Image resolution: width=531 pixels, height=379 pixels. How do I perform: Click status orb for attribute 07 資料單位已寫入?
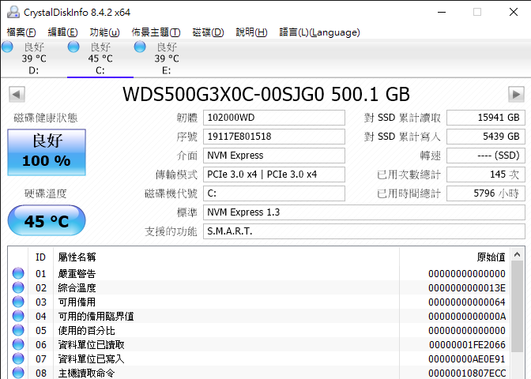click(18, 358)
